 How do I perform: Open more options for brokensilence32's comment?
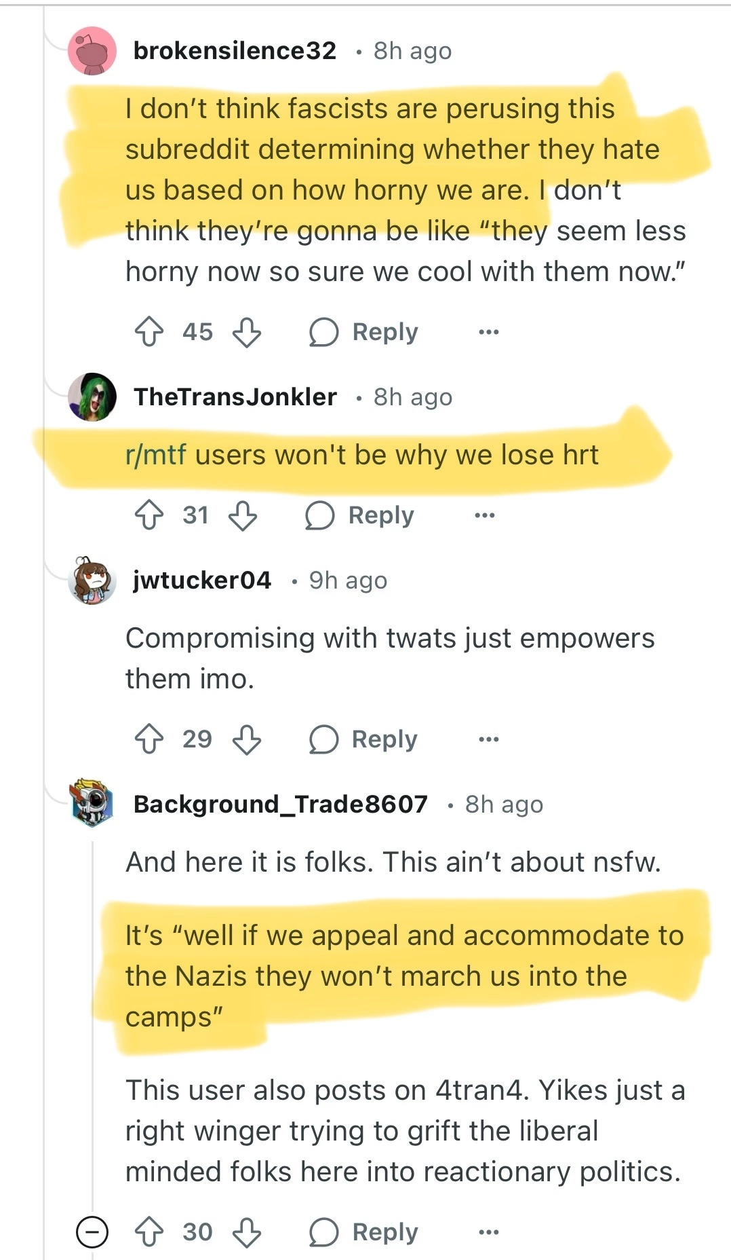(x=488, y=332)
